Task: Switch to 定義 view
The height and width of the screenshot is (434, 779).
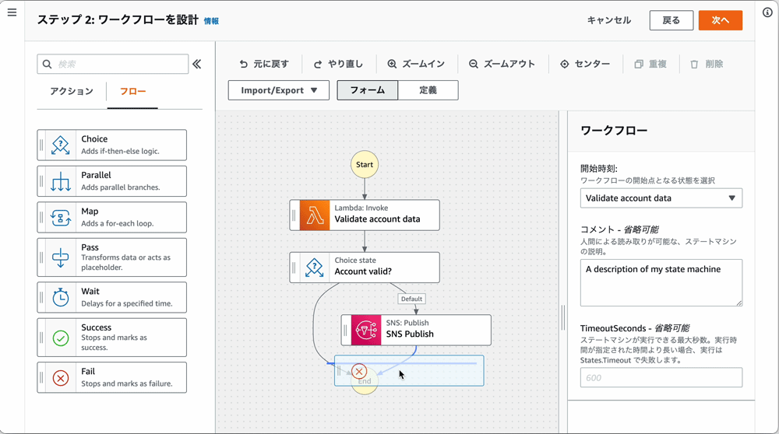Action: (428, 90)
